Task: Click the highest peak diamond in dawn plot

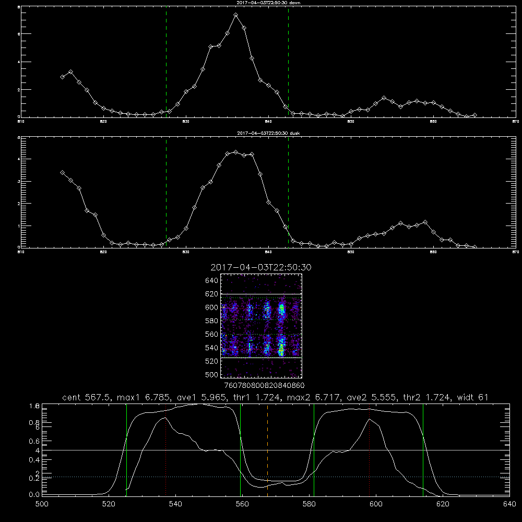Action: click(x=236, y=15)
